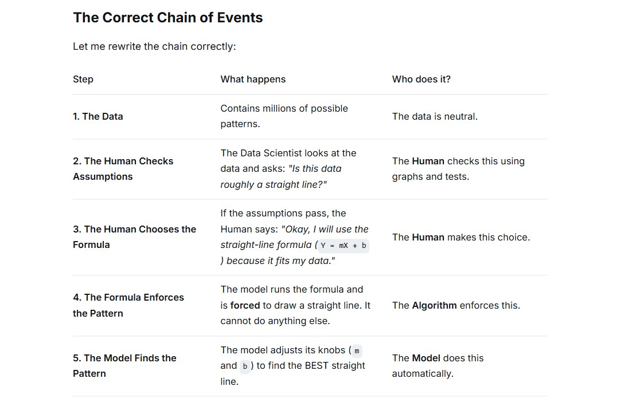The height and width of the screenshot is (414, 624).
Task: Click the 'Y = mX + b' code snippet
Action: tap(344, 246)
